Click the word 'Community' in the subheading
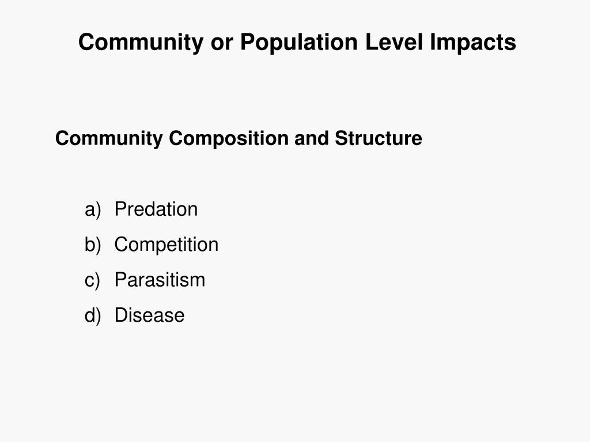This screenshot has height=442, width=590. click(x=109, y=139)
